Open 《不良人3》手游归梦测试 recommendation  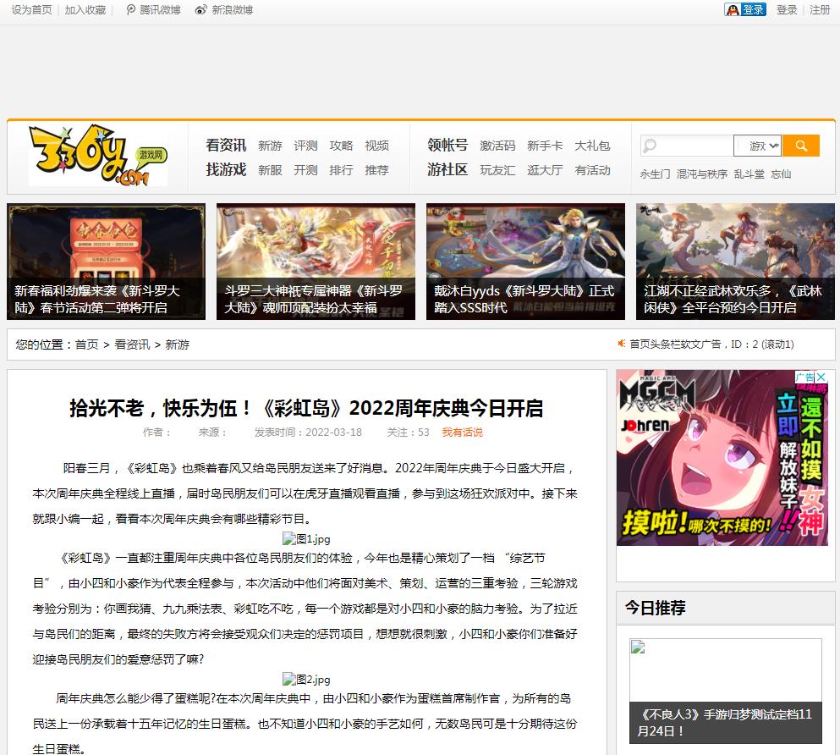pyautogui.click(x=725, y=691)
